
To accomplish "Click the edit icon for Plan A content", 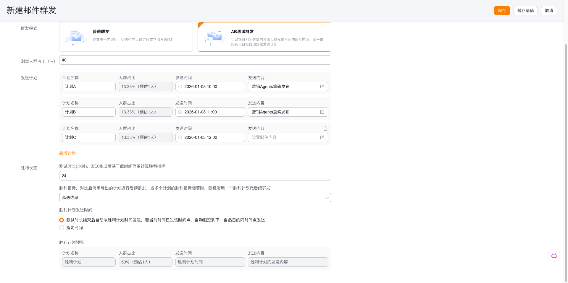I will coord(322,87).
